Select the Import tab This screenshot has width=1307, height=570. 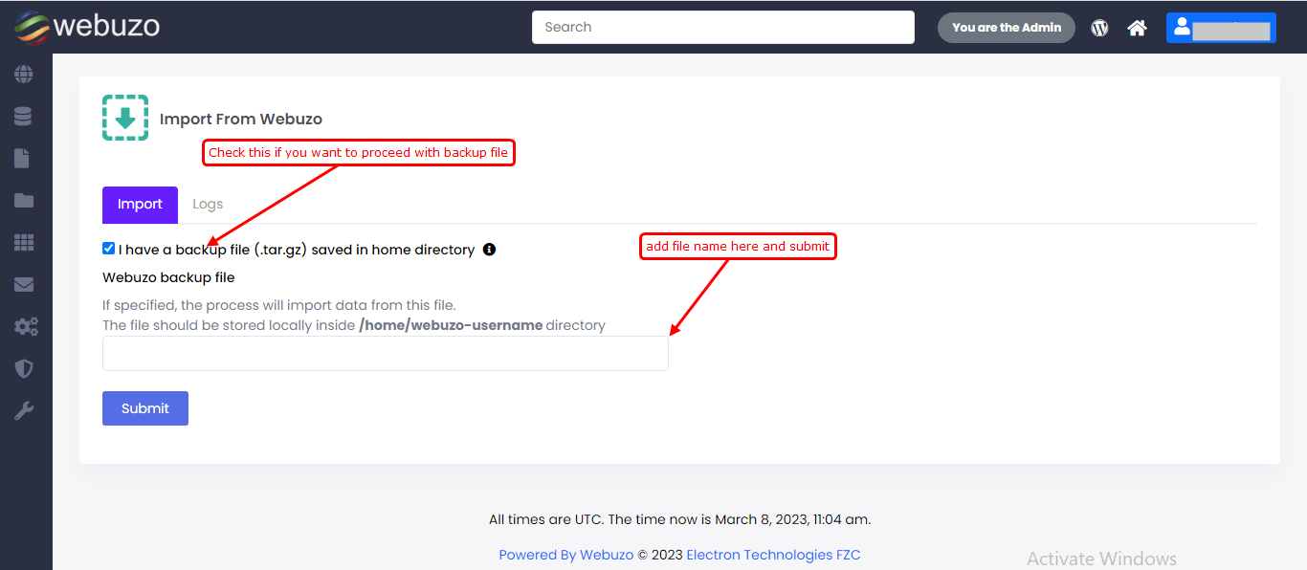(x=140, y=205)
